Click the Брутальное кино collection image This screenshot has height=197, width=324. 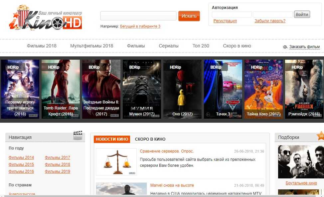coord(301,162)
